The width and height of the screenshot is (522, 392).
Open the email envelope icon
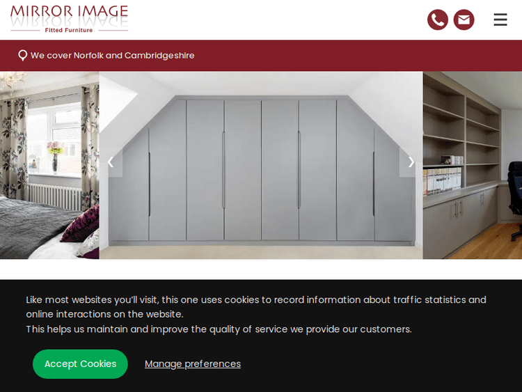[464, 19]
